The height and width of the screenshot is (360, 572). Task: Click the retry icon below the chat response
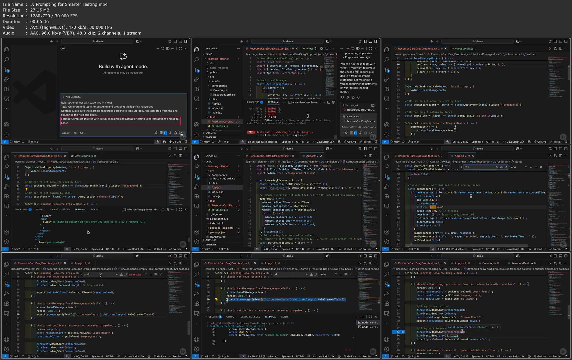(x=342, y=97)
